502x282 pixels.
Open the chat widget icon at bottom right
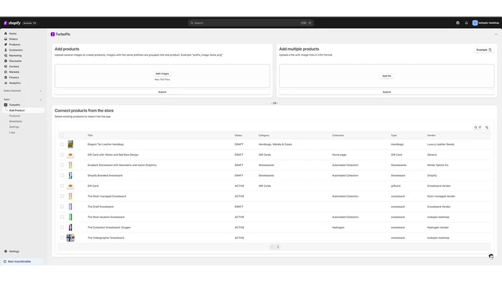[x=491, y=256]
